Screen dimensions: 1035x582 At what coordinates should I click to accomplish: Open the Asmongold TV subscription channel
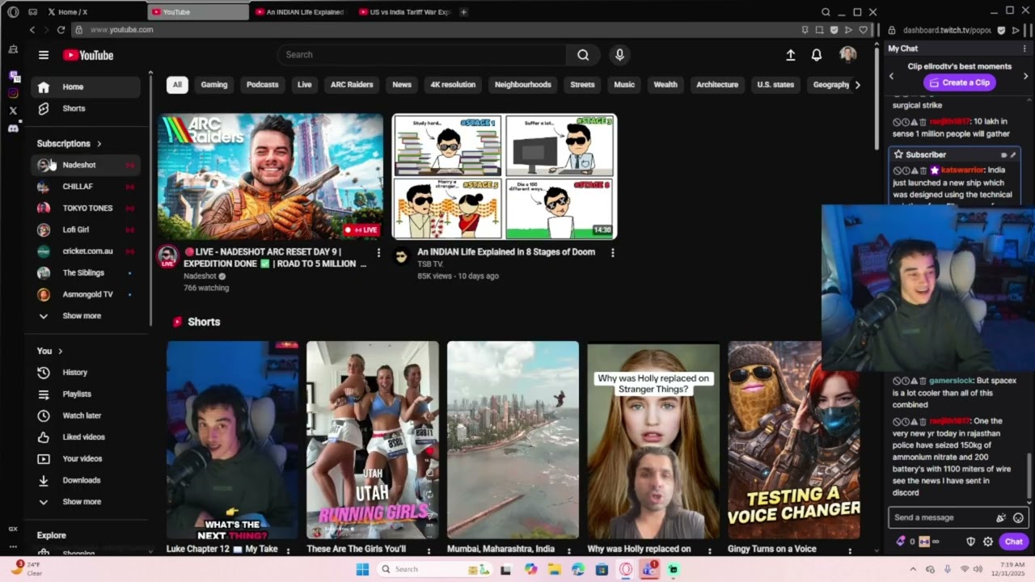coord(86,294)
